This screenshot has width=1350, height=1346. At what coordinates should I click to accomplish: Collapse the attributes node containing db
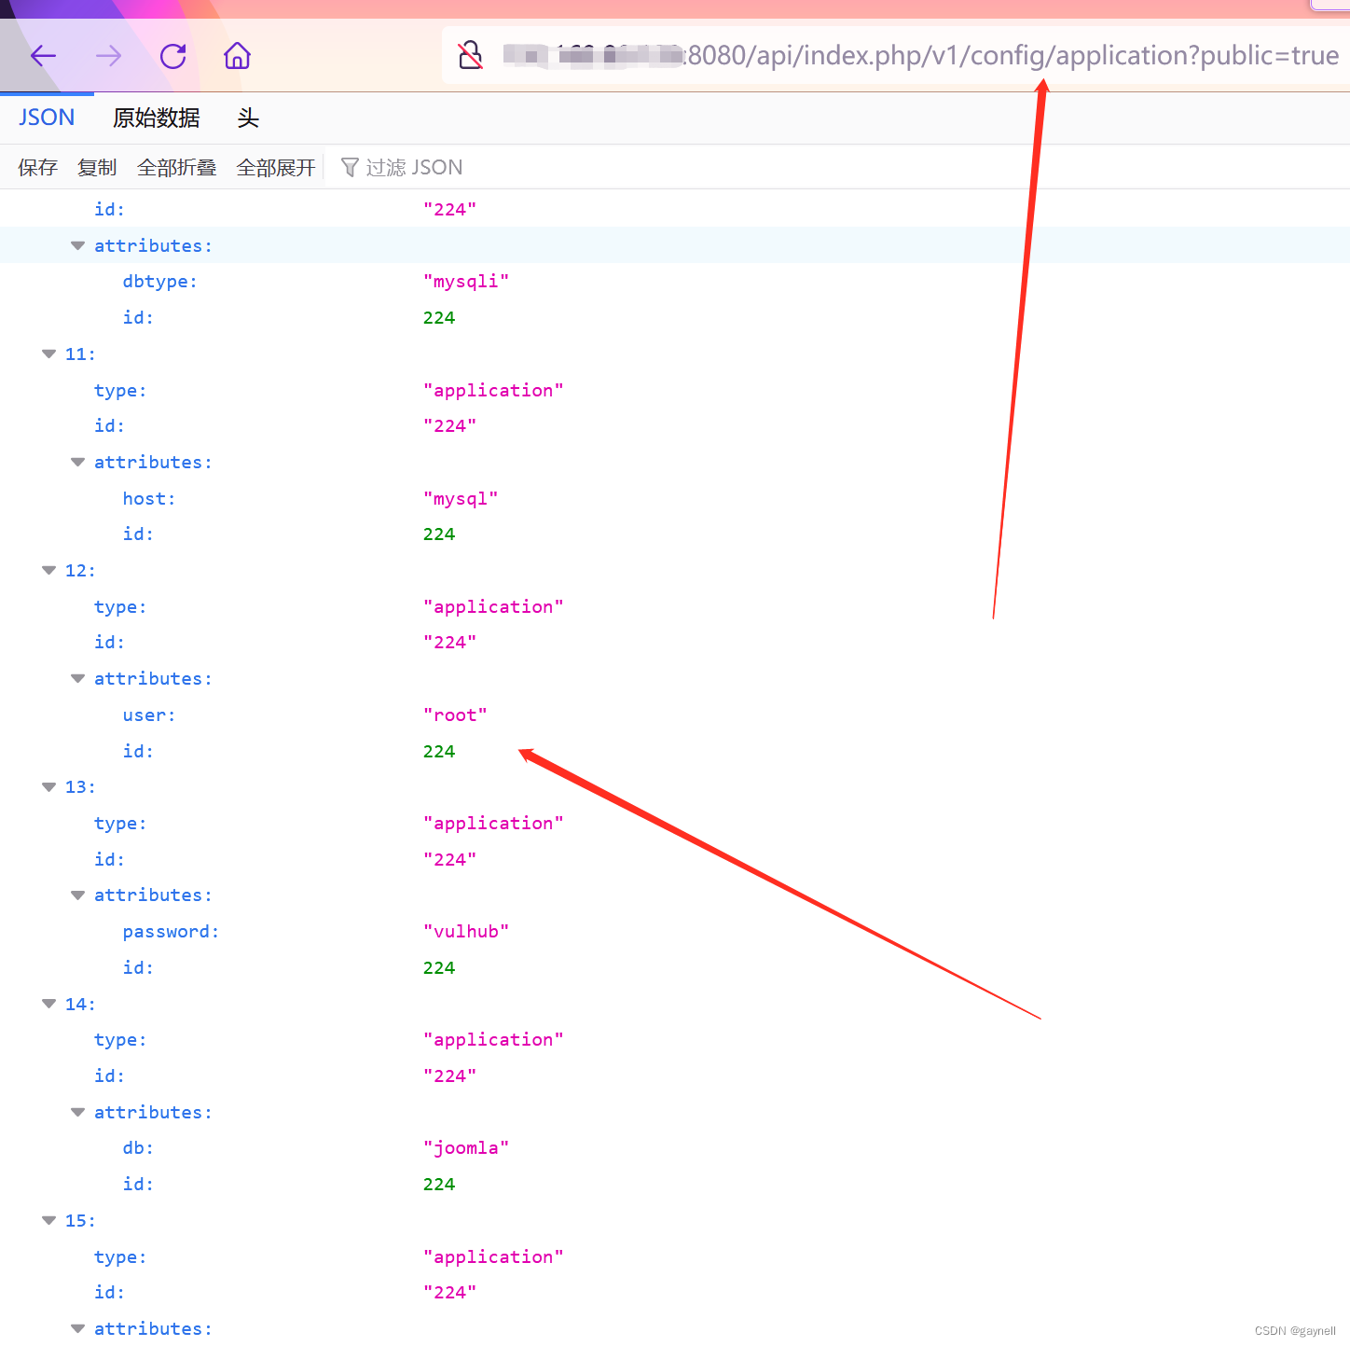pos(77,1112)
